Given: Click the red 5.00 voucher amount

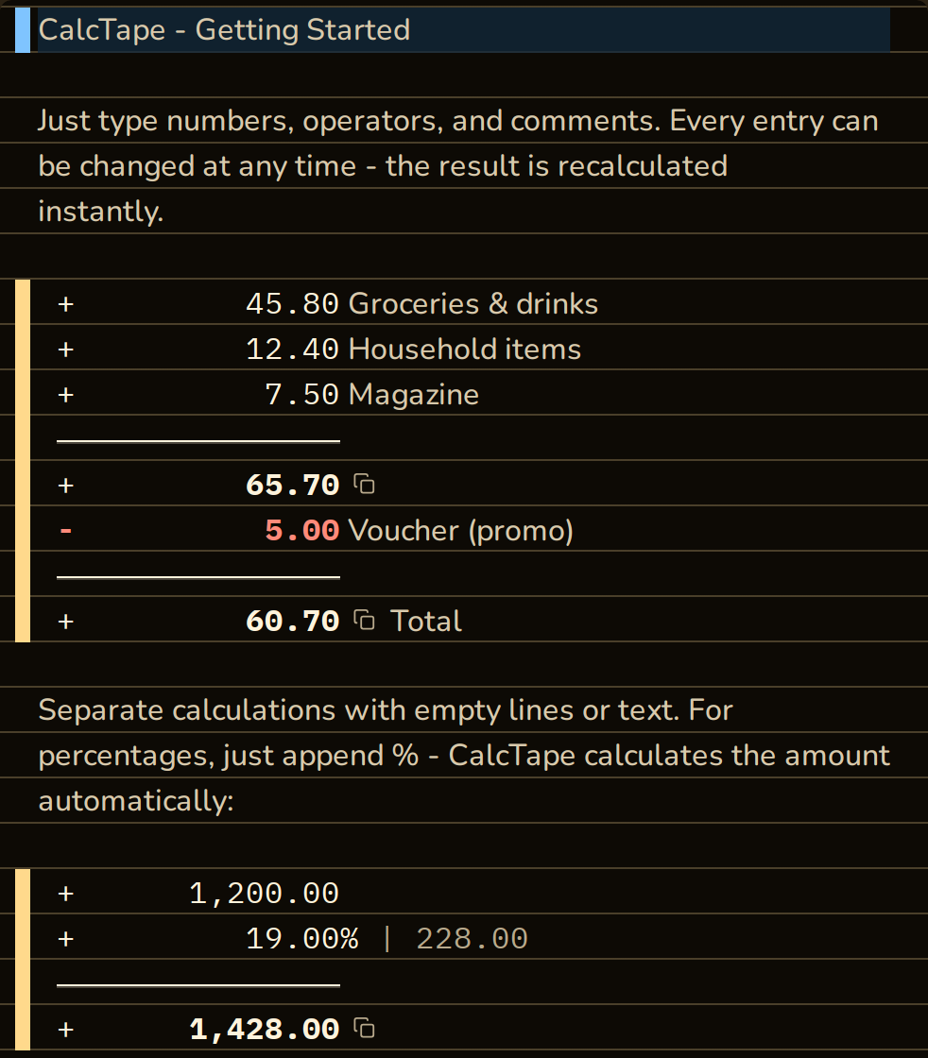Looking at the screenshot, I should 301,530.
